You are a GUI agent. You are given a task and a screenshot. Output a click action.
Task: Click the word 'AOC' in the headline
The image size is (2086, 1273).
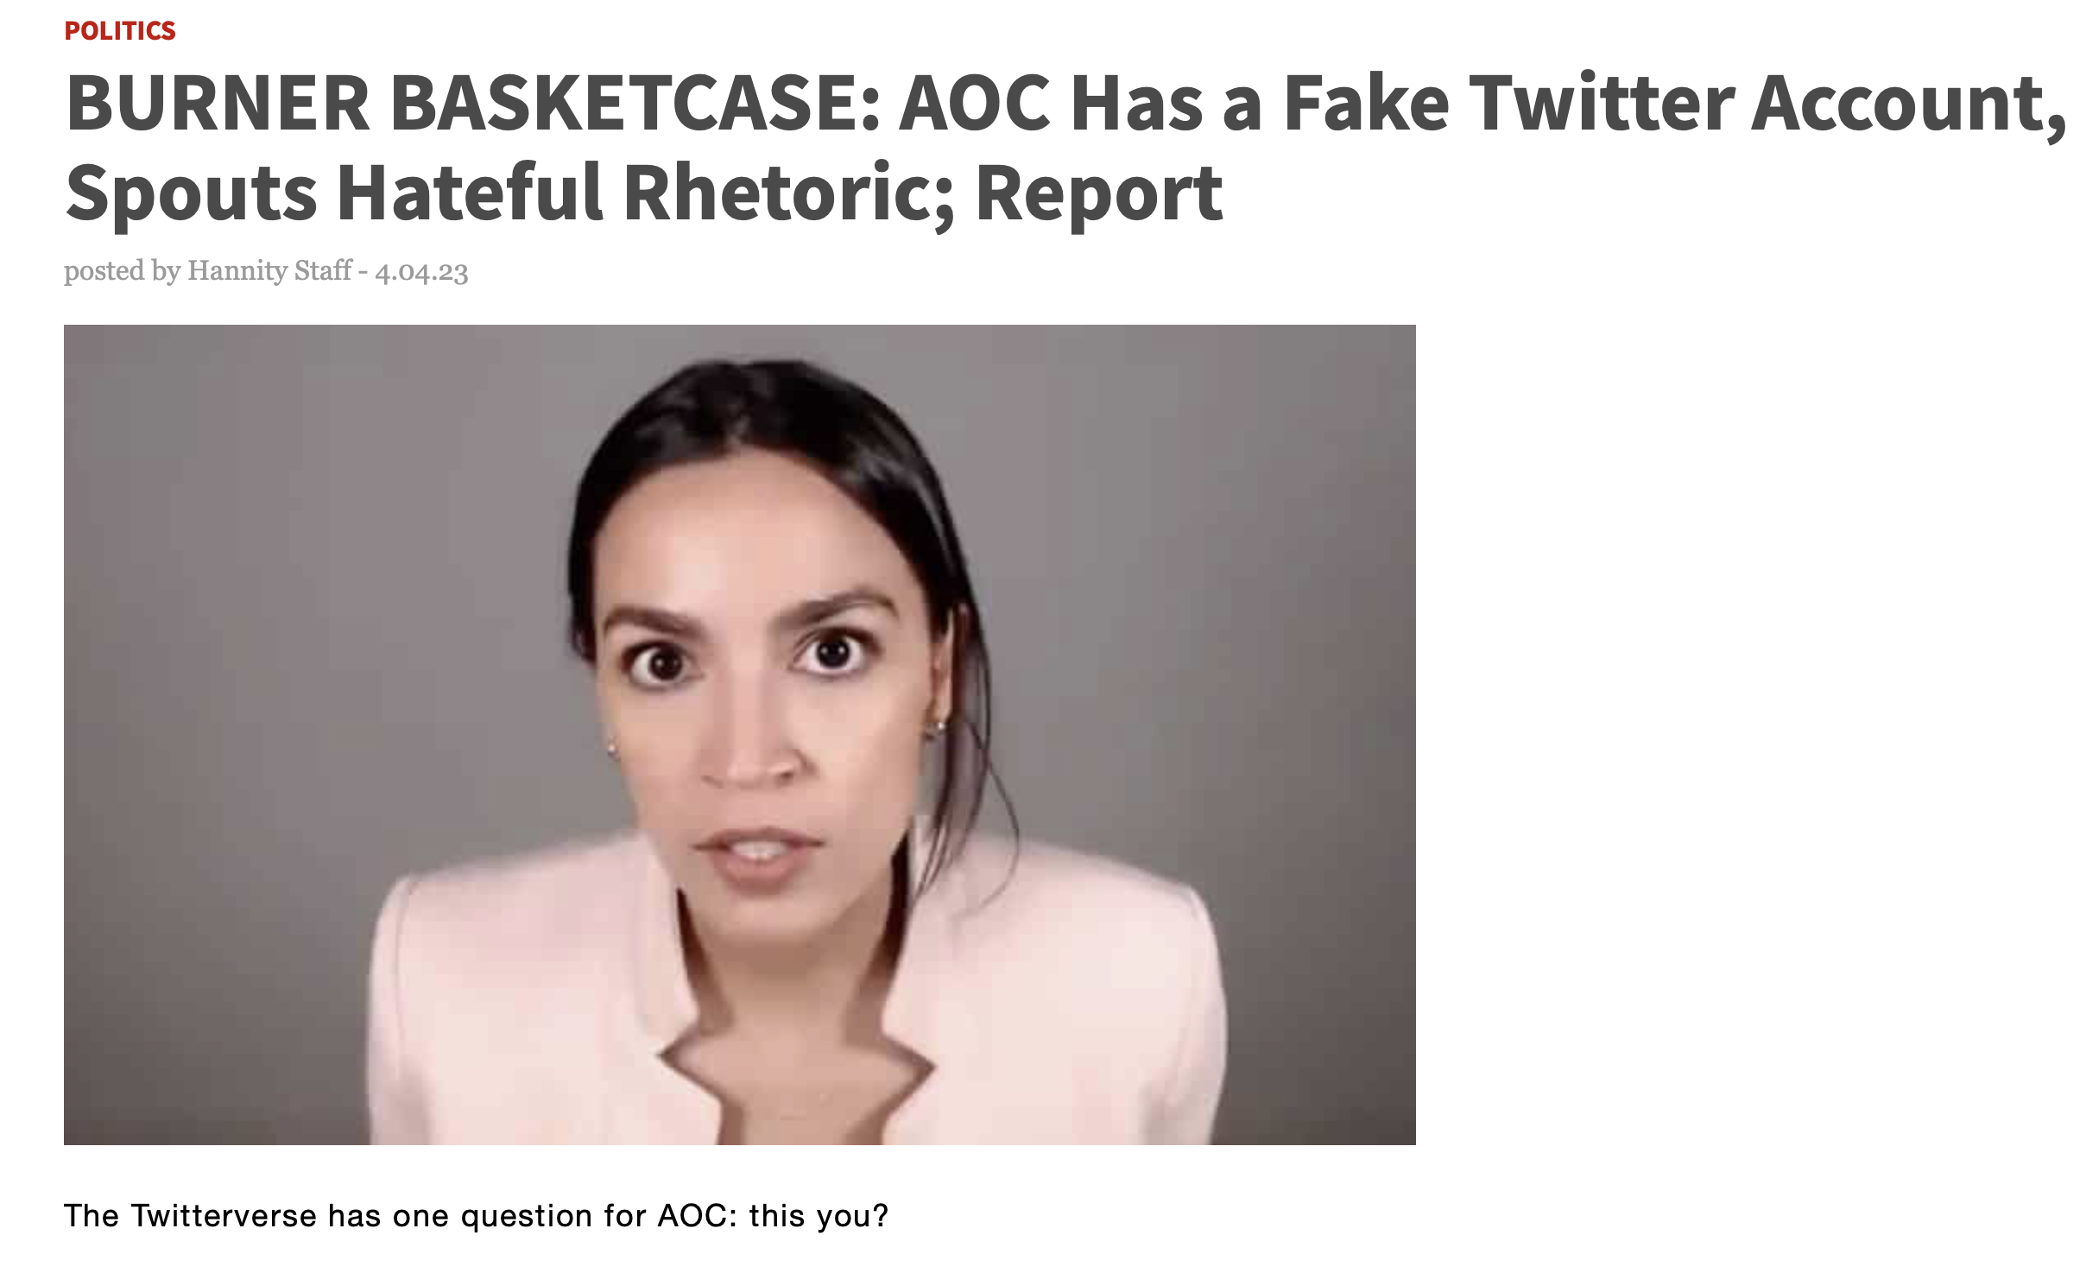coord(976,104)
